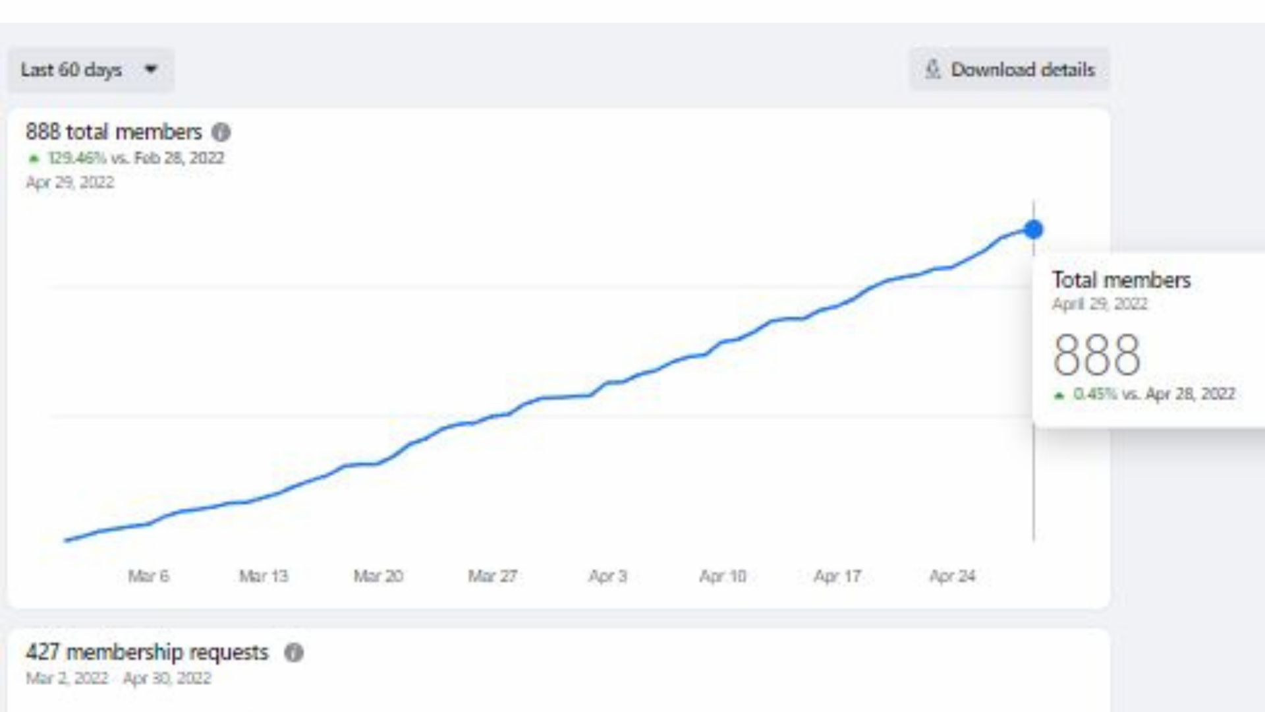Click the green up arrow beside 129.46%
1265x712 pixels.
pos(34,159)
